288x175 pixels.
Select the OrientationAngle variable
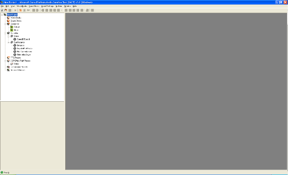click(x=24, y=55)
